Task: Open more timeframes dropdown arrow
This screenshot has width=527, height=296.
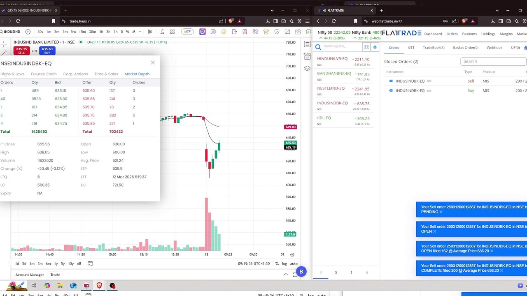Action: point(140,32)
